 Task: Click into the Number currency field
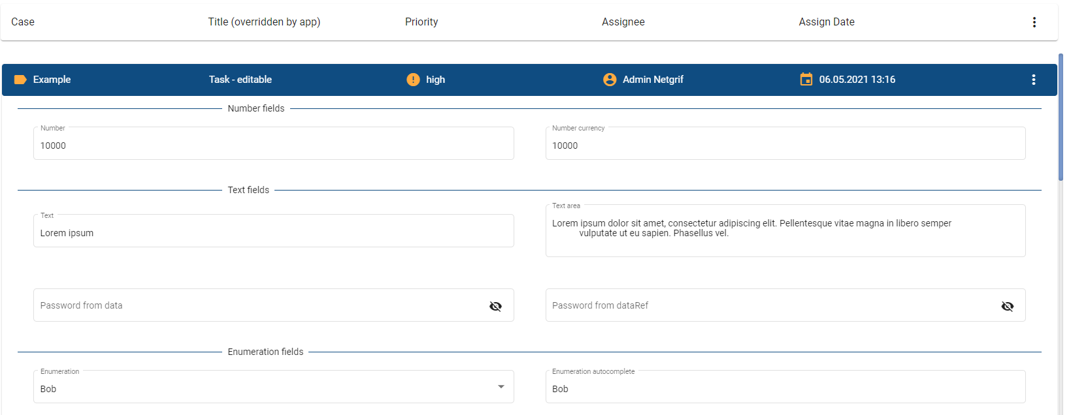(x=784, y=146)
